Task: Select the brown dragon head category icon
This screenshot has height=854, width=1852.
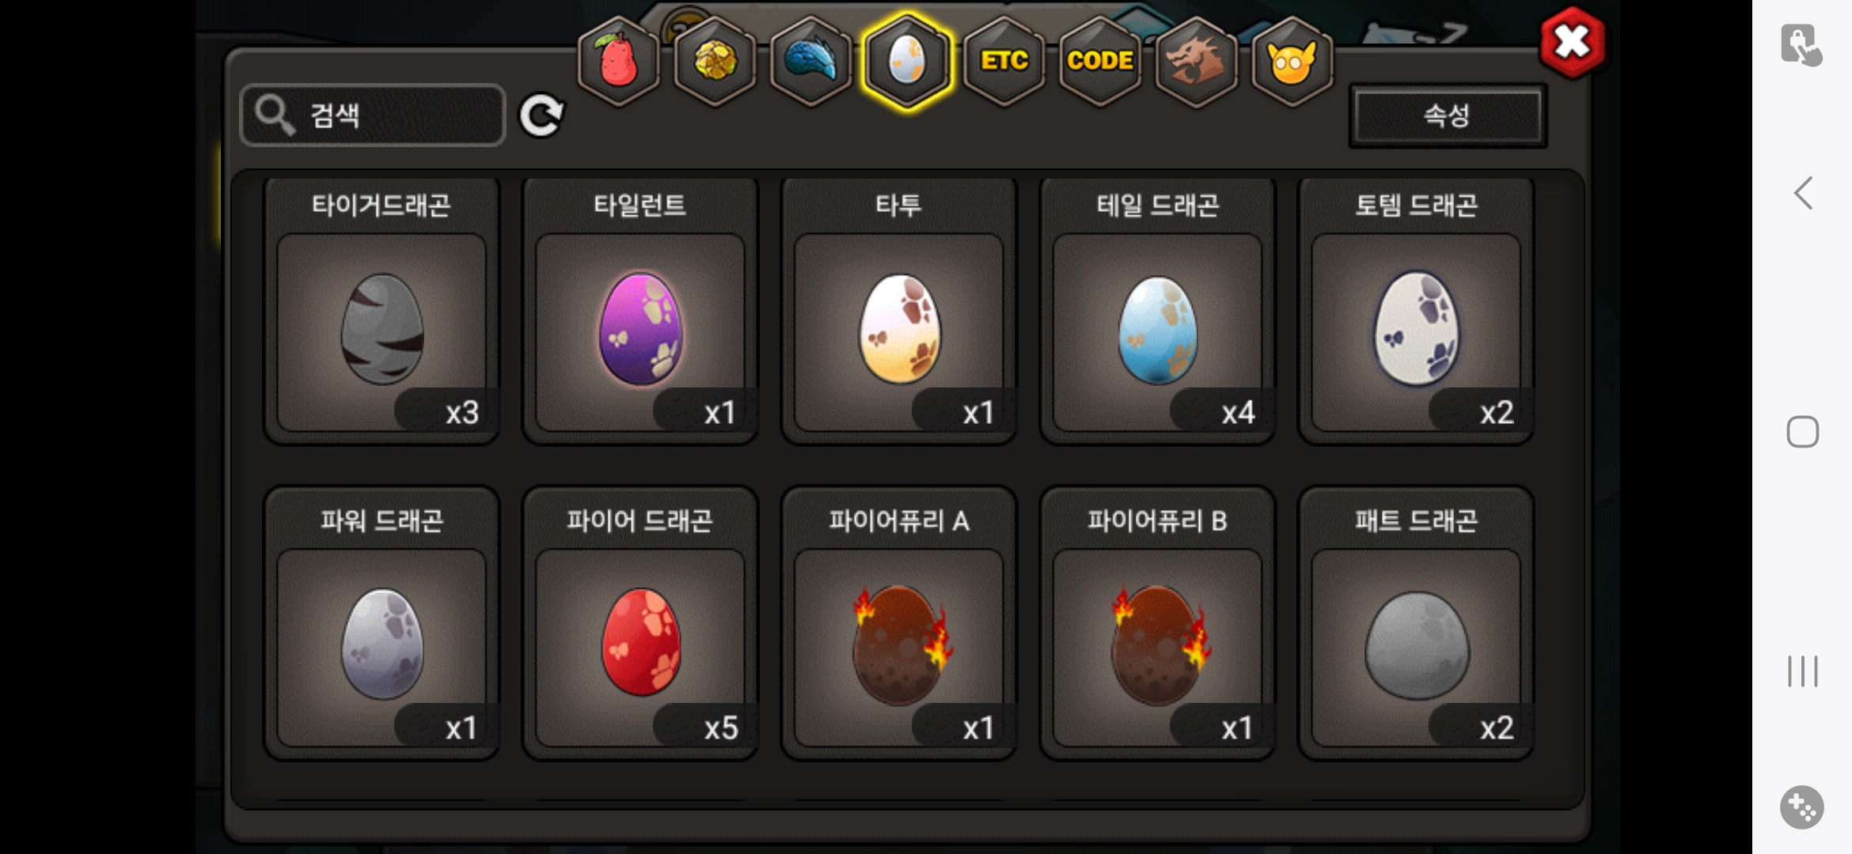Action: click(x=1196, y=62)
